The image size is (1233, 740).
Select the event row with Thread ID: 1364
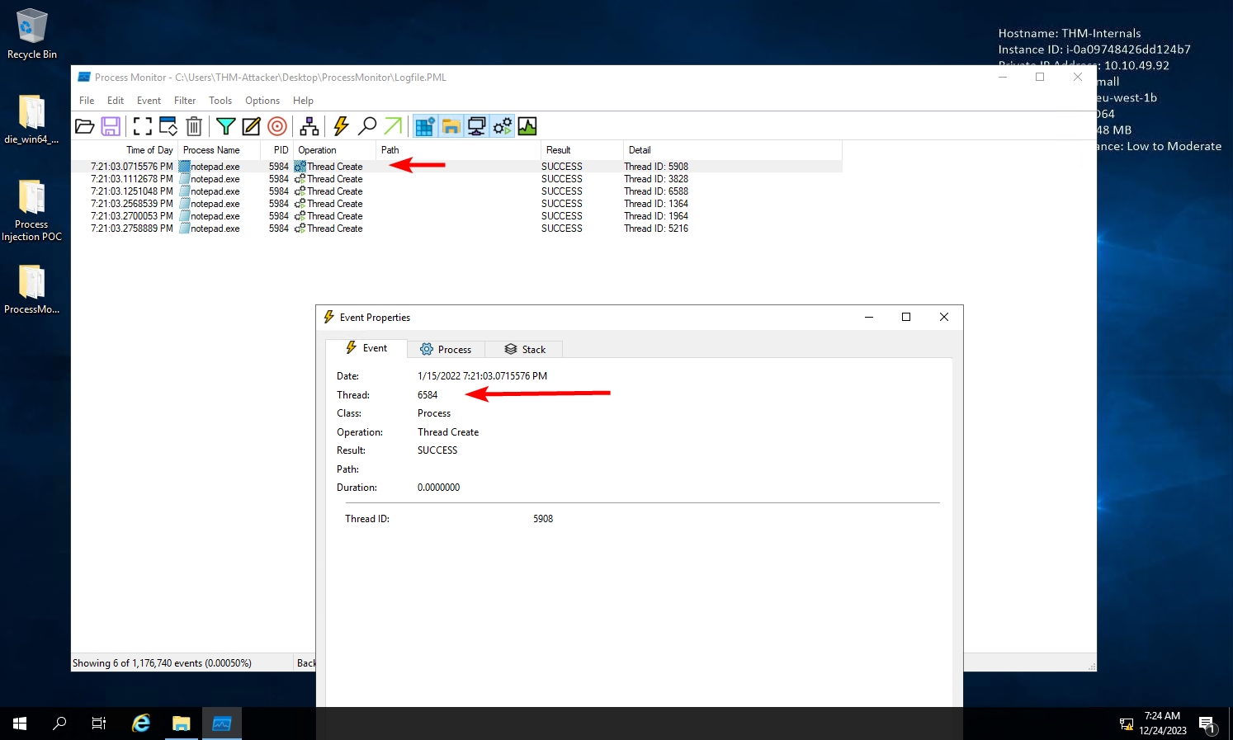[456, 204]
